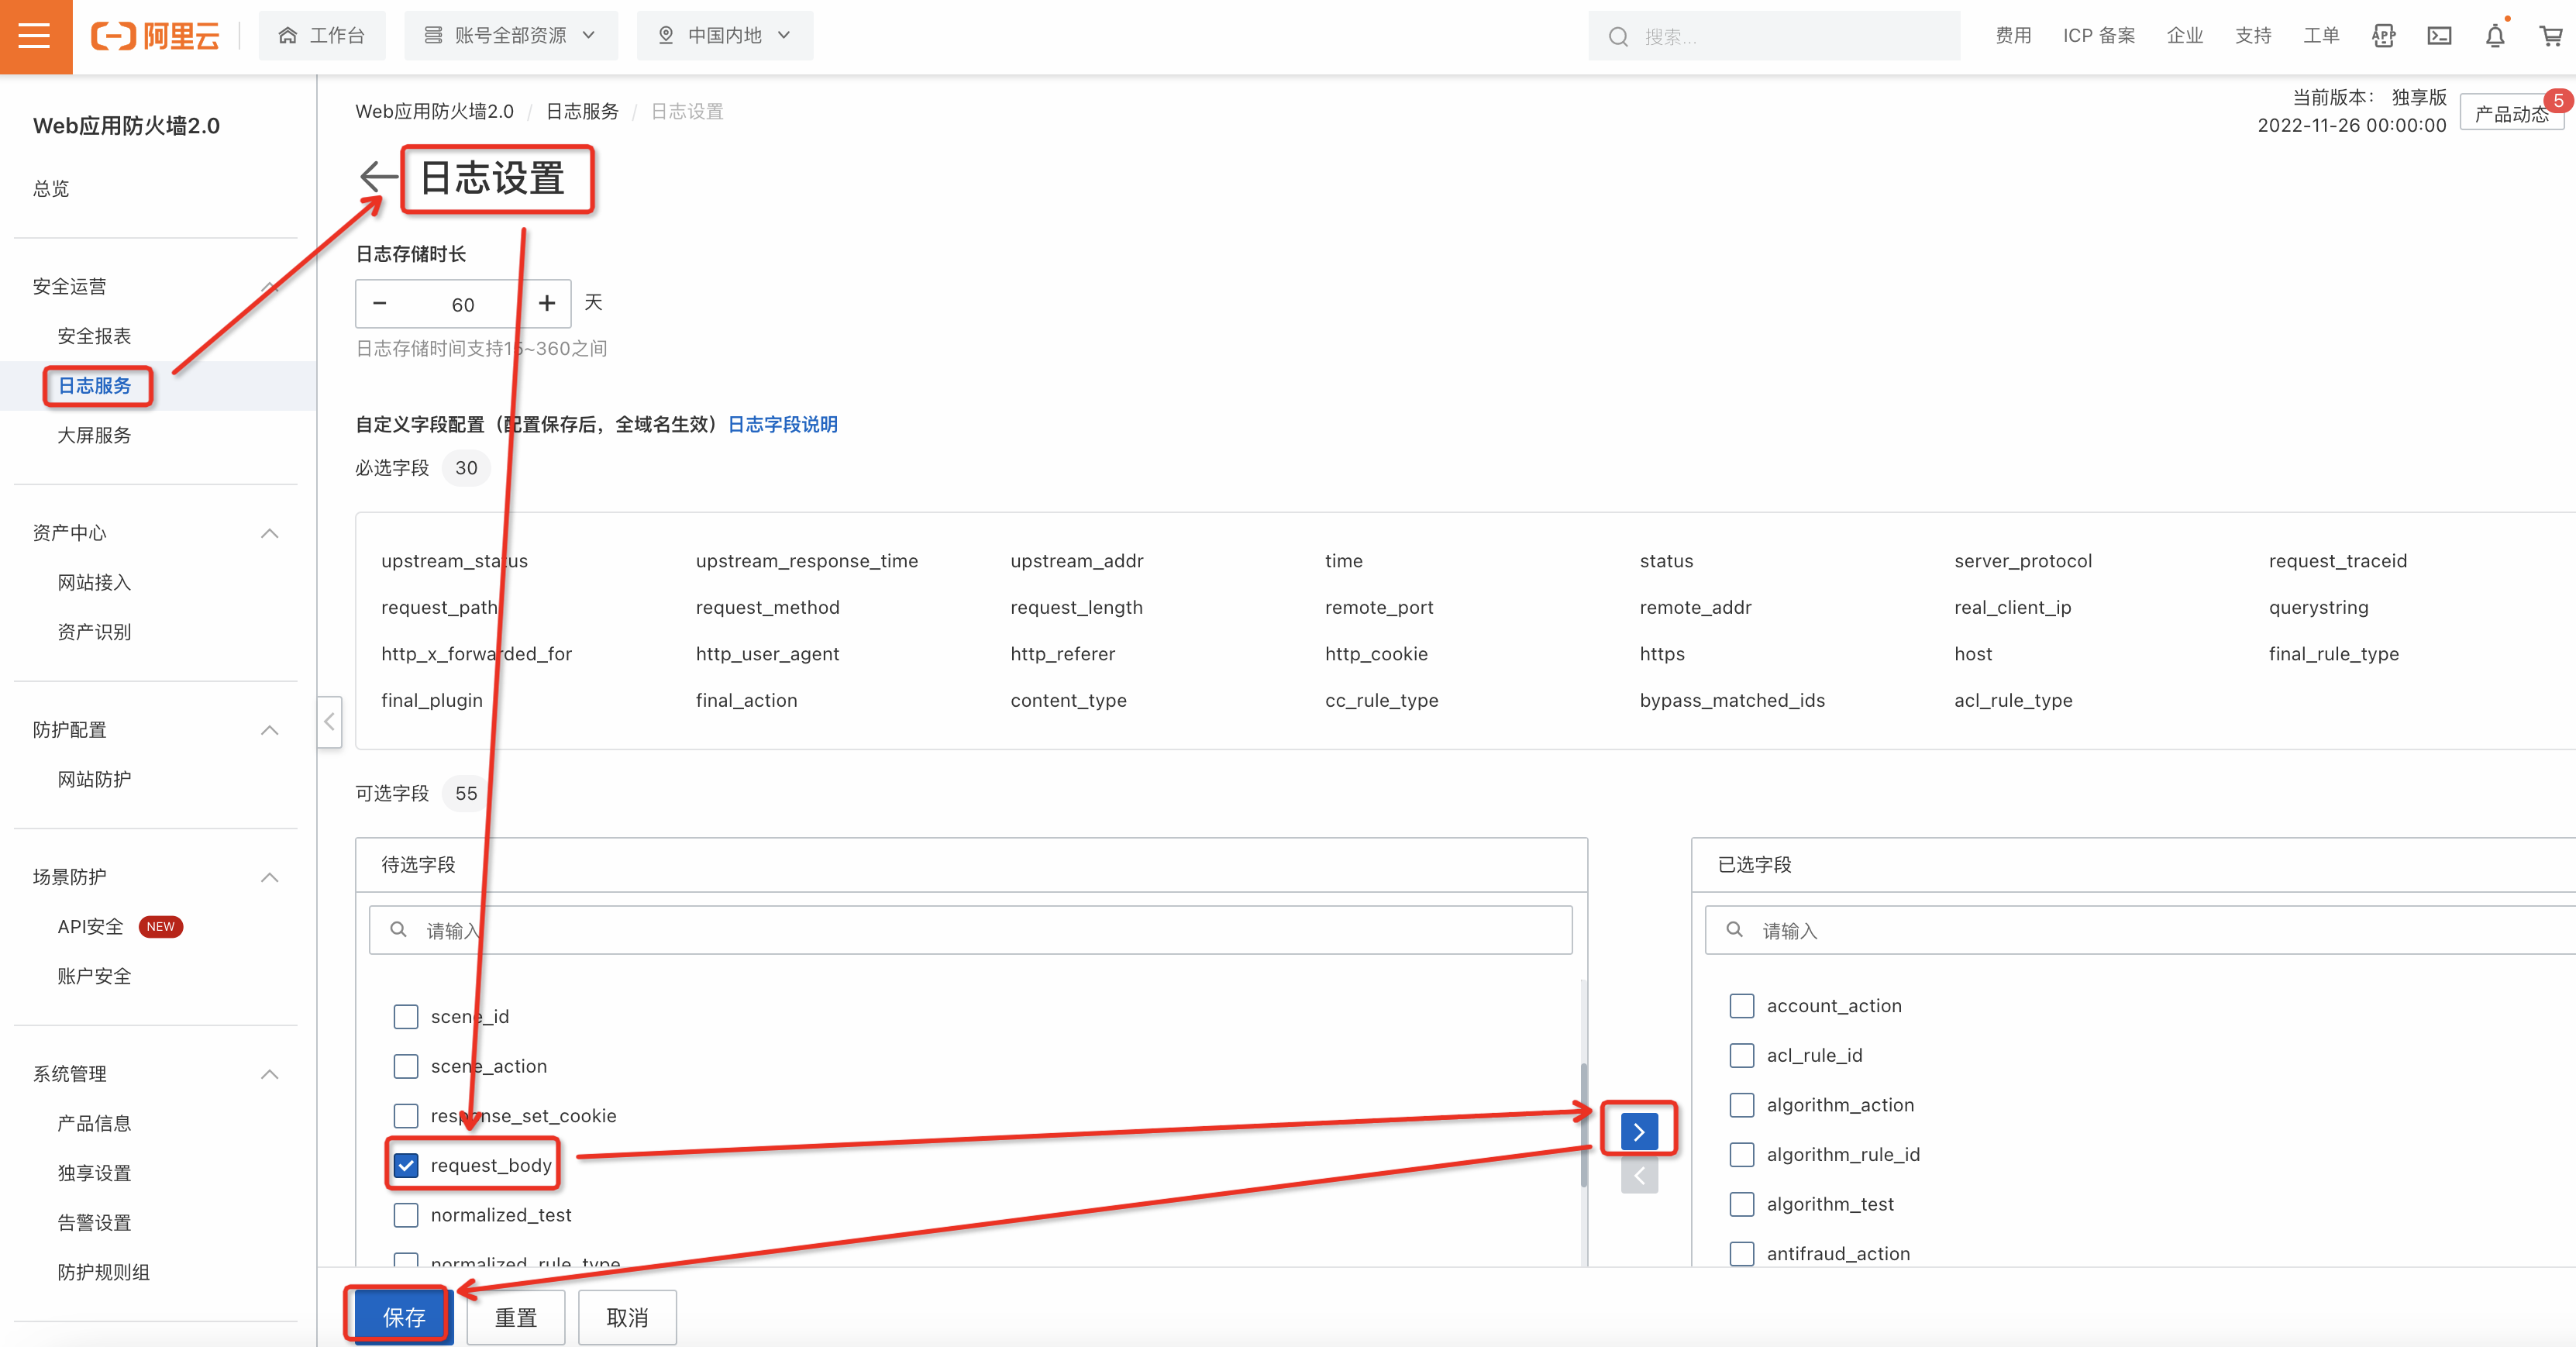The image size is (2576, 1347).
Task: Click the search magnifier in top bar
Action: [x=1617, y=37]
